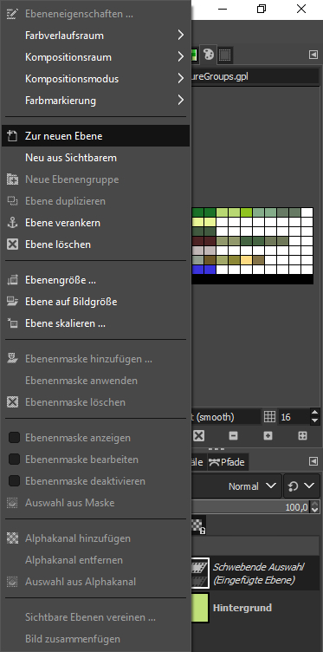This screenshot has width=323, height=652.
Task: Choose Neu aus Sichtbarem menu entry
Action: tap(95, 158)
